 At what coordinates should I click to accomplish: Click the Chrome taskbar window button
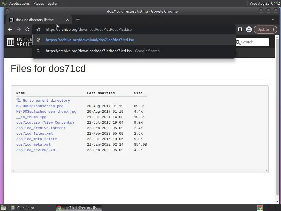click(79, 208)
